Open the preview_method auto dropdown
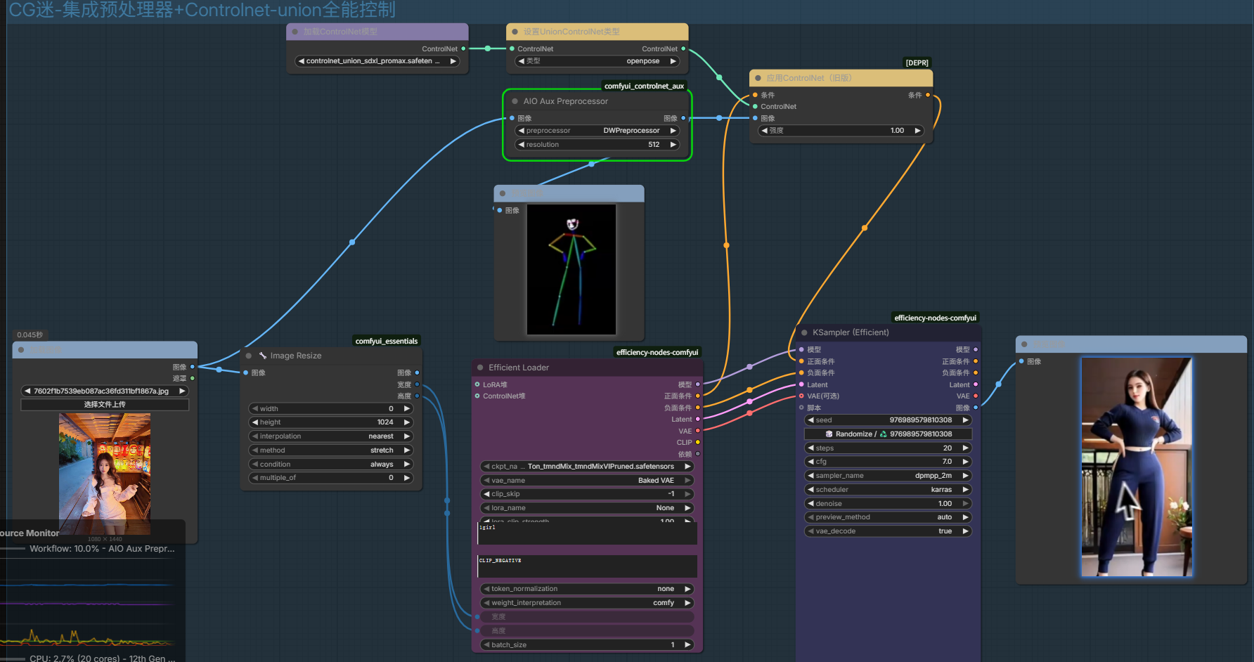 tap(888, 517)
